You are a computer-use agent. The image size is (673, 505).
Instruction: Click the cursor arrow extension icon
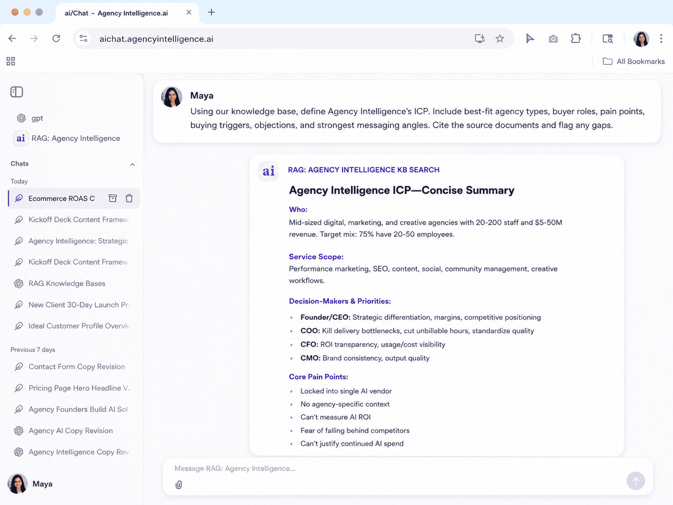coord(530,39)
